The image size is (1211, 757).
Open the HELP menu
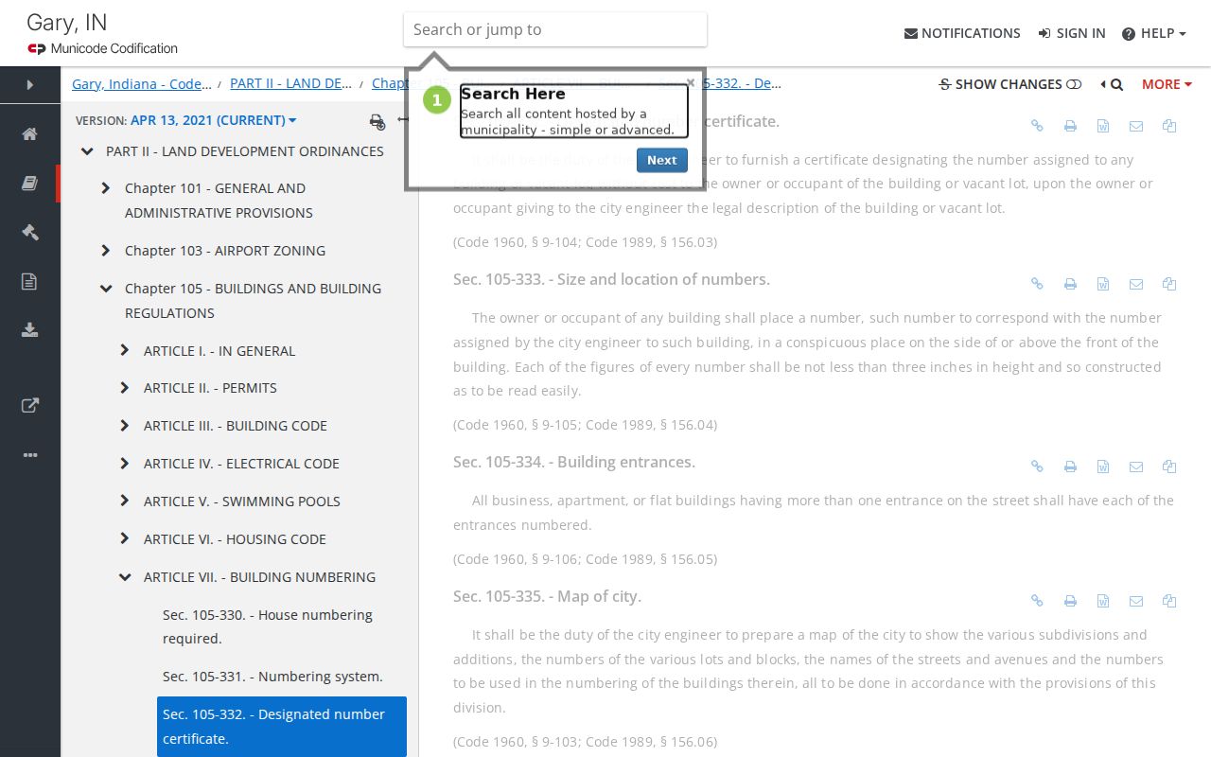point(1153,33)
